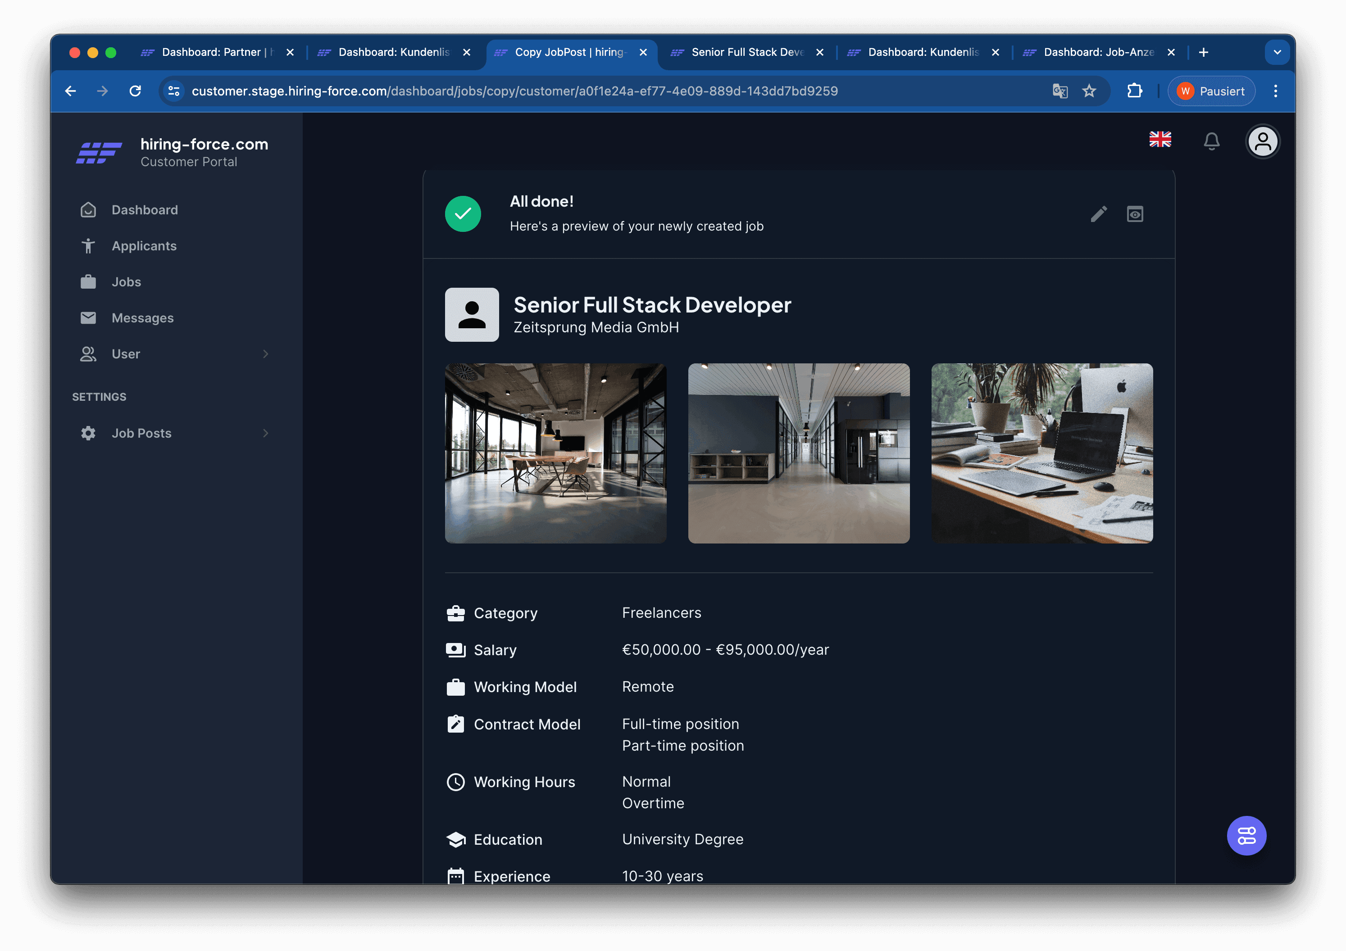Open the notifications bell
Viewport: 1346px width, 951px height.
[x=1211, y=141]
